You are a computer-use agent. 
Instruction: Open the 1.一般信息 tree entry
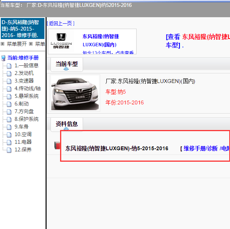click(26, 65)
